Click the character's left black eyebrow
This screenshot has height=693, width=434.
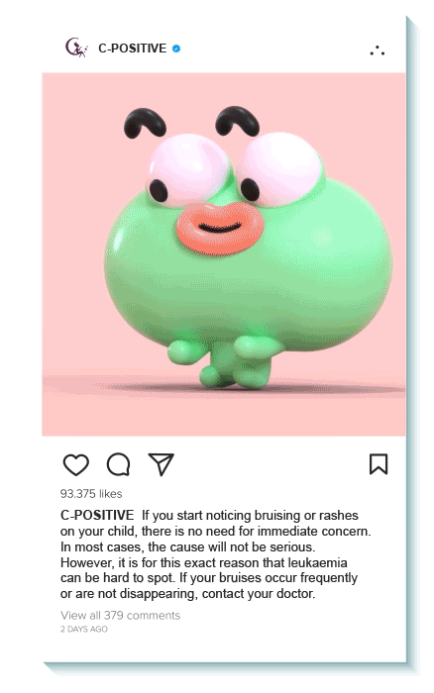click(145, 124)
